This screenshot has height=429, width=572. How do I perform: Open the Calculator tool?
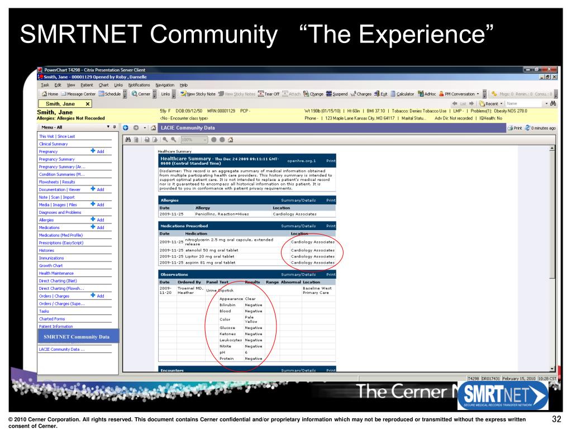coord(402,94)
